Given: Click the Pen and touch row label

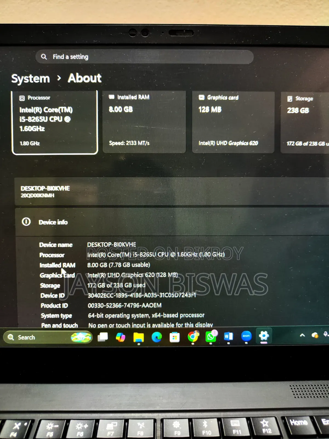Looking at the screenshot, I should [59, 325].
